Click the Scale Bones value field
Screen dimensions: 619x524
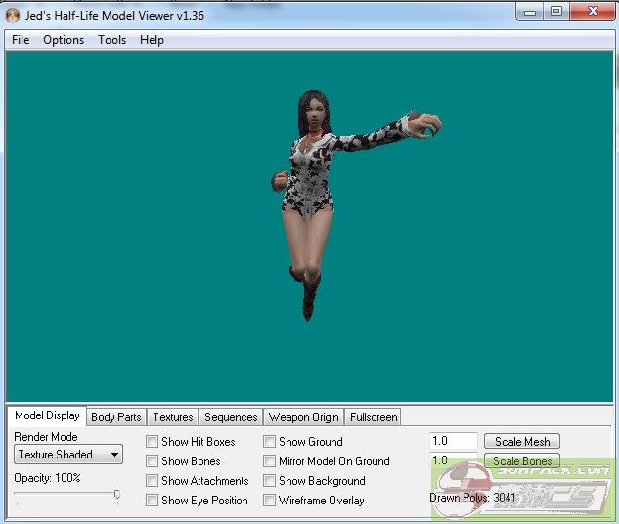tap(454, 460)
